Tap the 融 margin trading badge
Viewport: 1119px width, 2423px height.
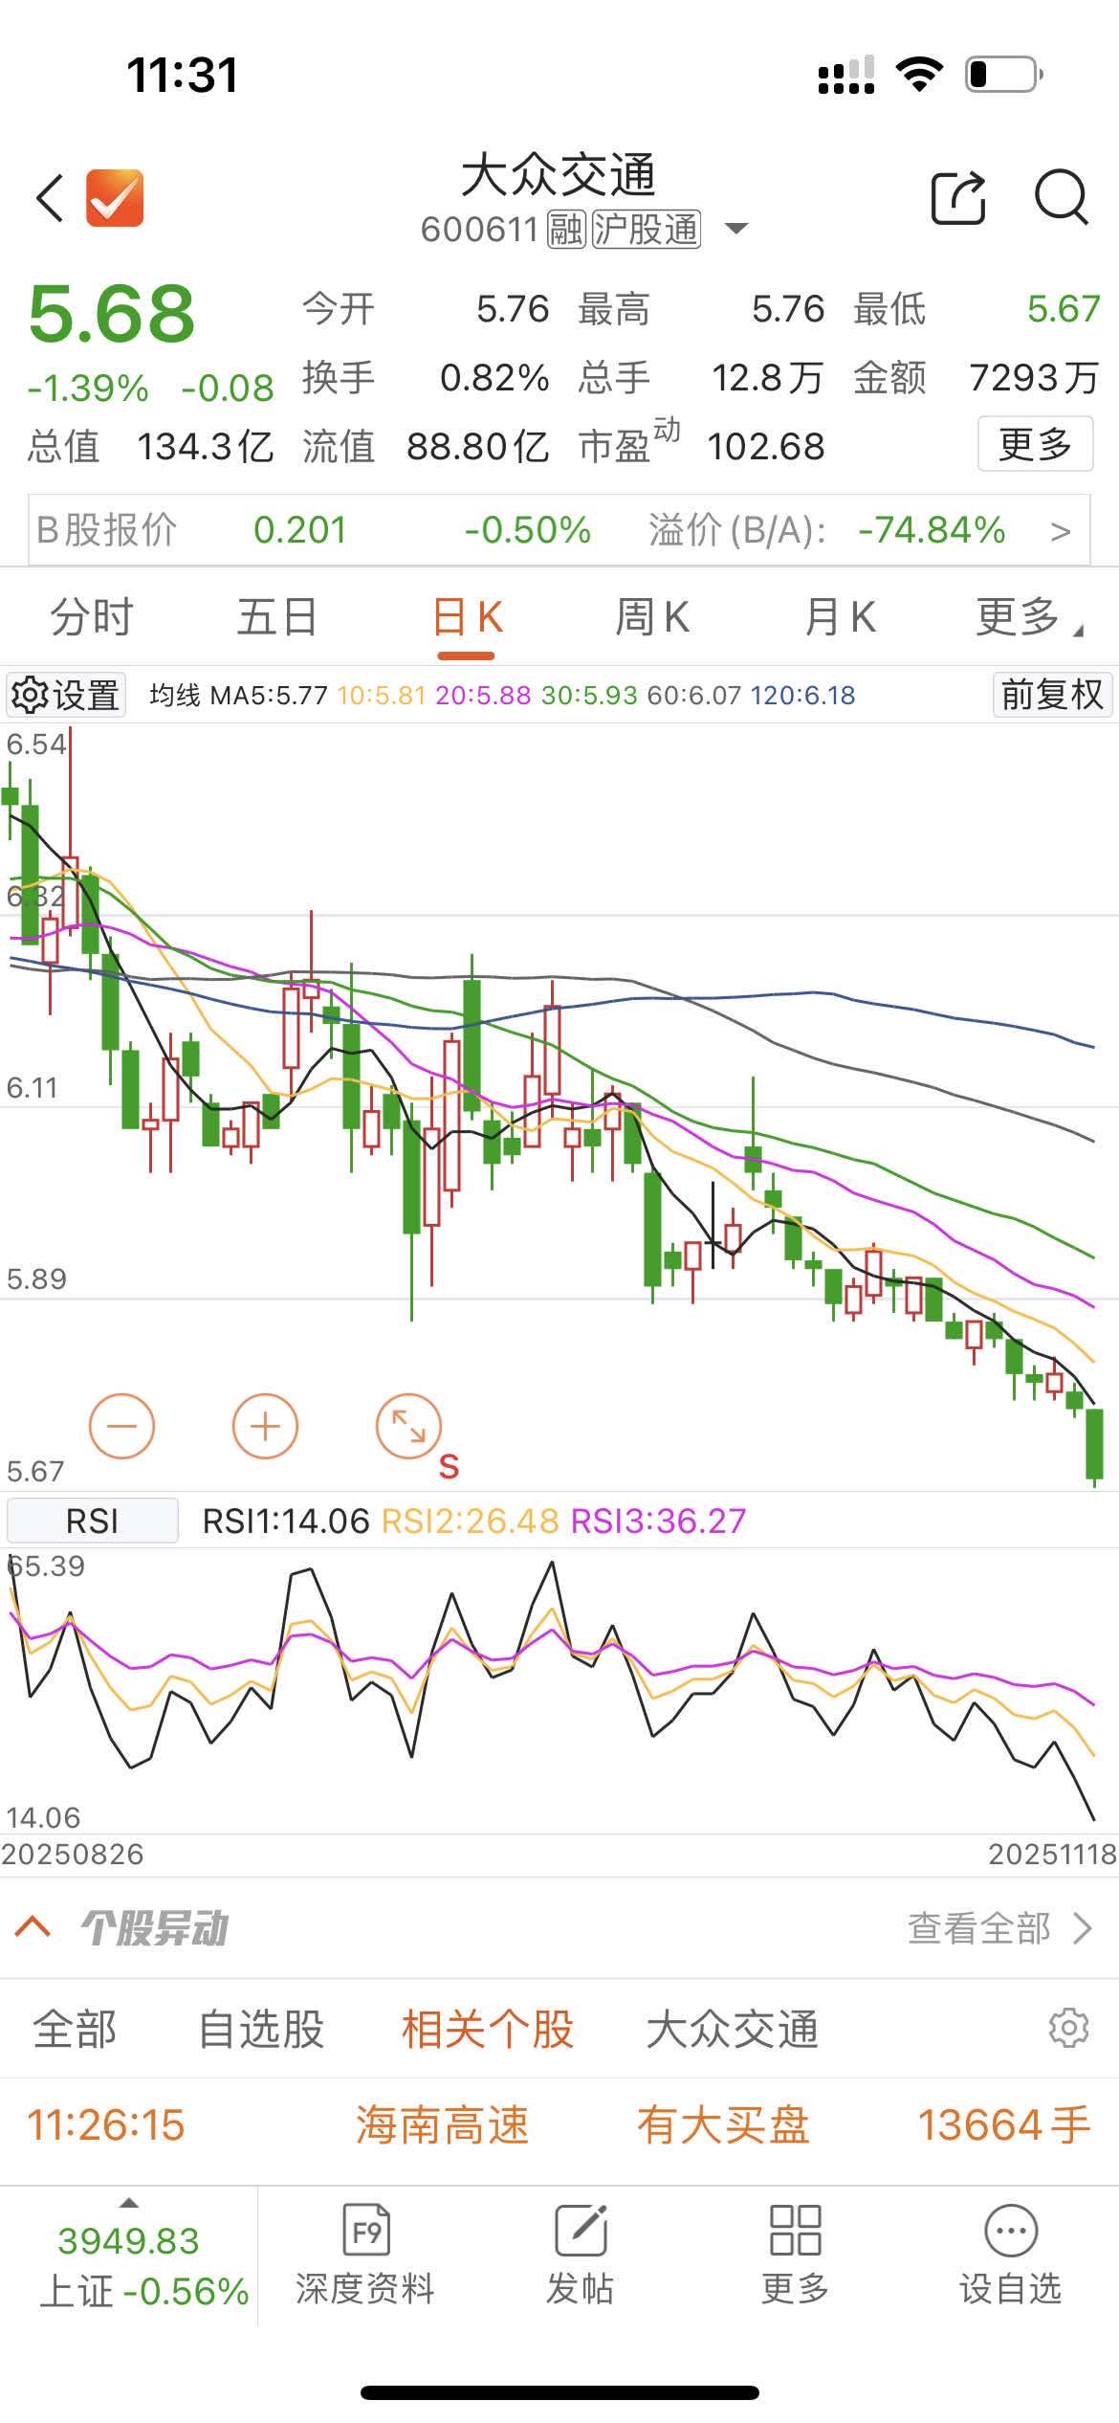tap(566, 230)
